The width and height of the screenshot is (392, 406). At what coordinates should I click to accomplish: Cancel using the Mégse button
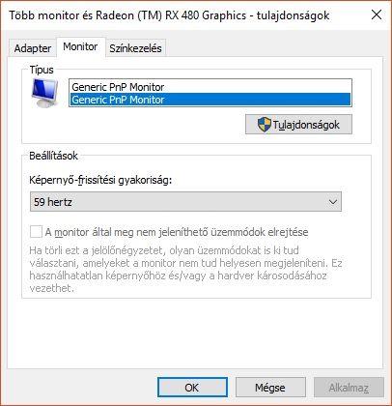click(x=270, y=387)
